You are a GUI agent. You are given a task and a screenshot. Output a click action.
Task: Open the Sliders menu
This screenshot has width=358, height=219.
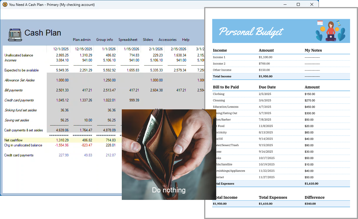pos(148,39)
